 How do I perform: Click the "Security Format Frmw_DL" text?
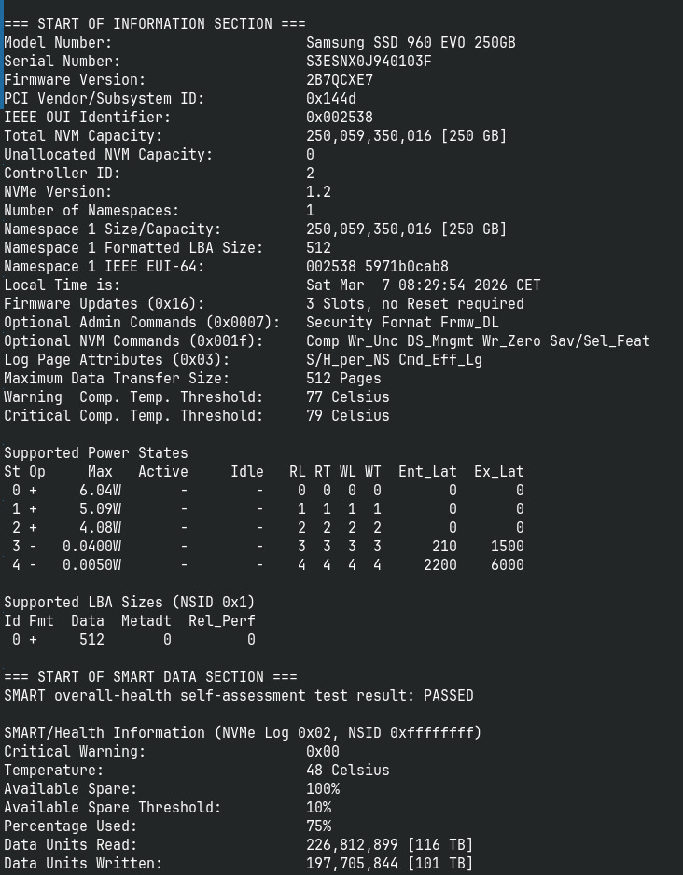tap(402, 323)
